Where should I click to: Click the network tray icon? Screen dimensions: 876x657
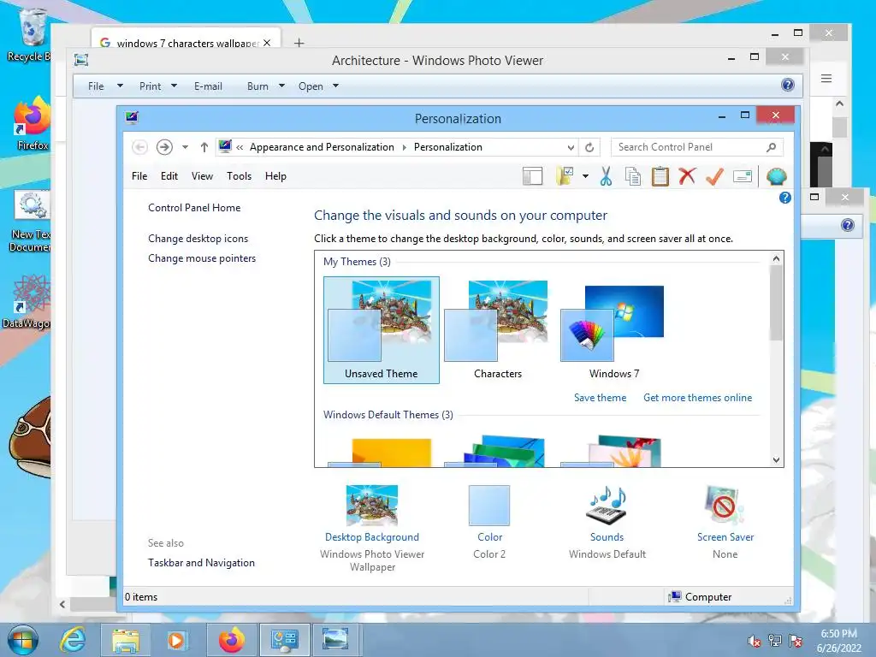pos(775,641)
